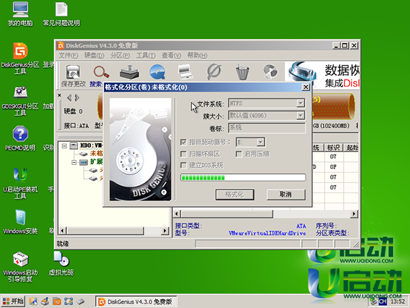
Task: Click the orange folder quick-launch taskbar icon
Action: coord(57,301)
